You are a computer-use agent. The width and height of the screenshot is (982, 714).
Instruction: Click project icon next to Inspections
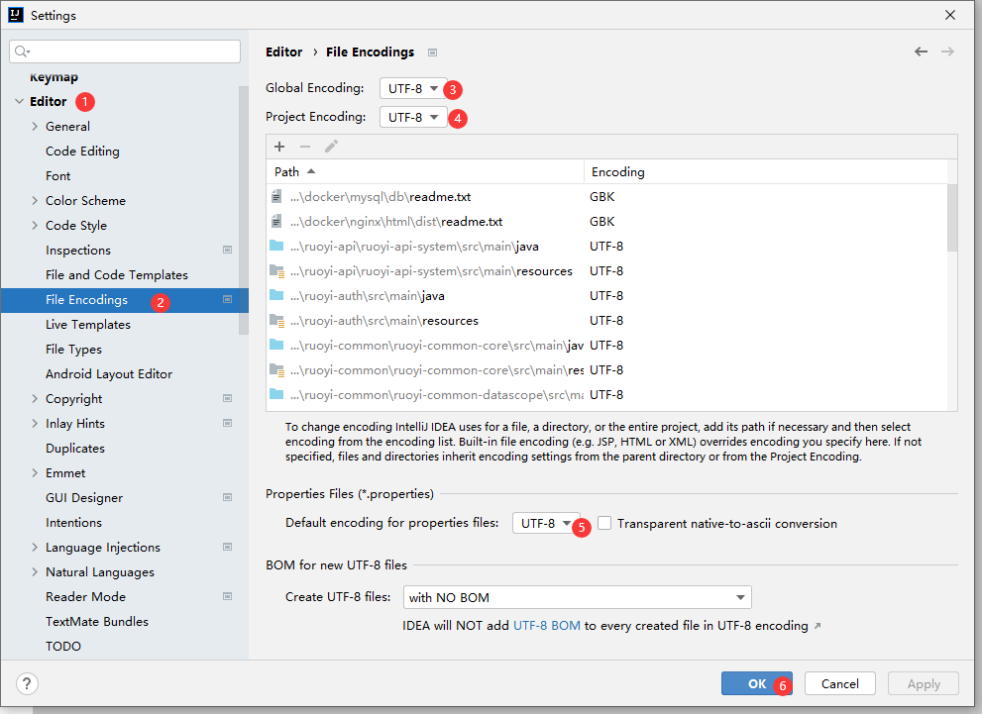[x=227, y=250]
